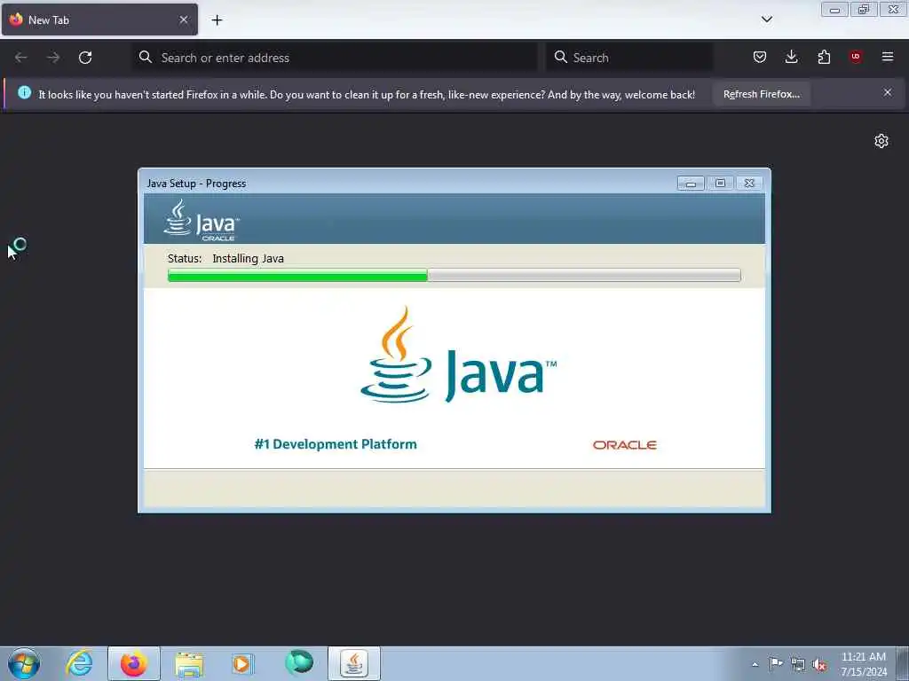Screen dimensions: 909x681
Task: Switch to Firefox in the taskbar
Action: 133,663
